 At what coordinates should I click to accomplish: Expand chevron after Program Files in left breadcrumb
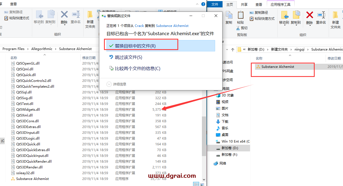coord(28,49)
